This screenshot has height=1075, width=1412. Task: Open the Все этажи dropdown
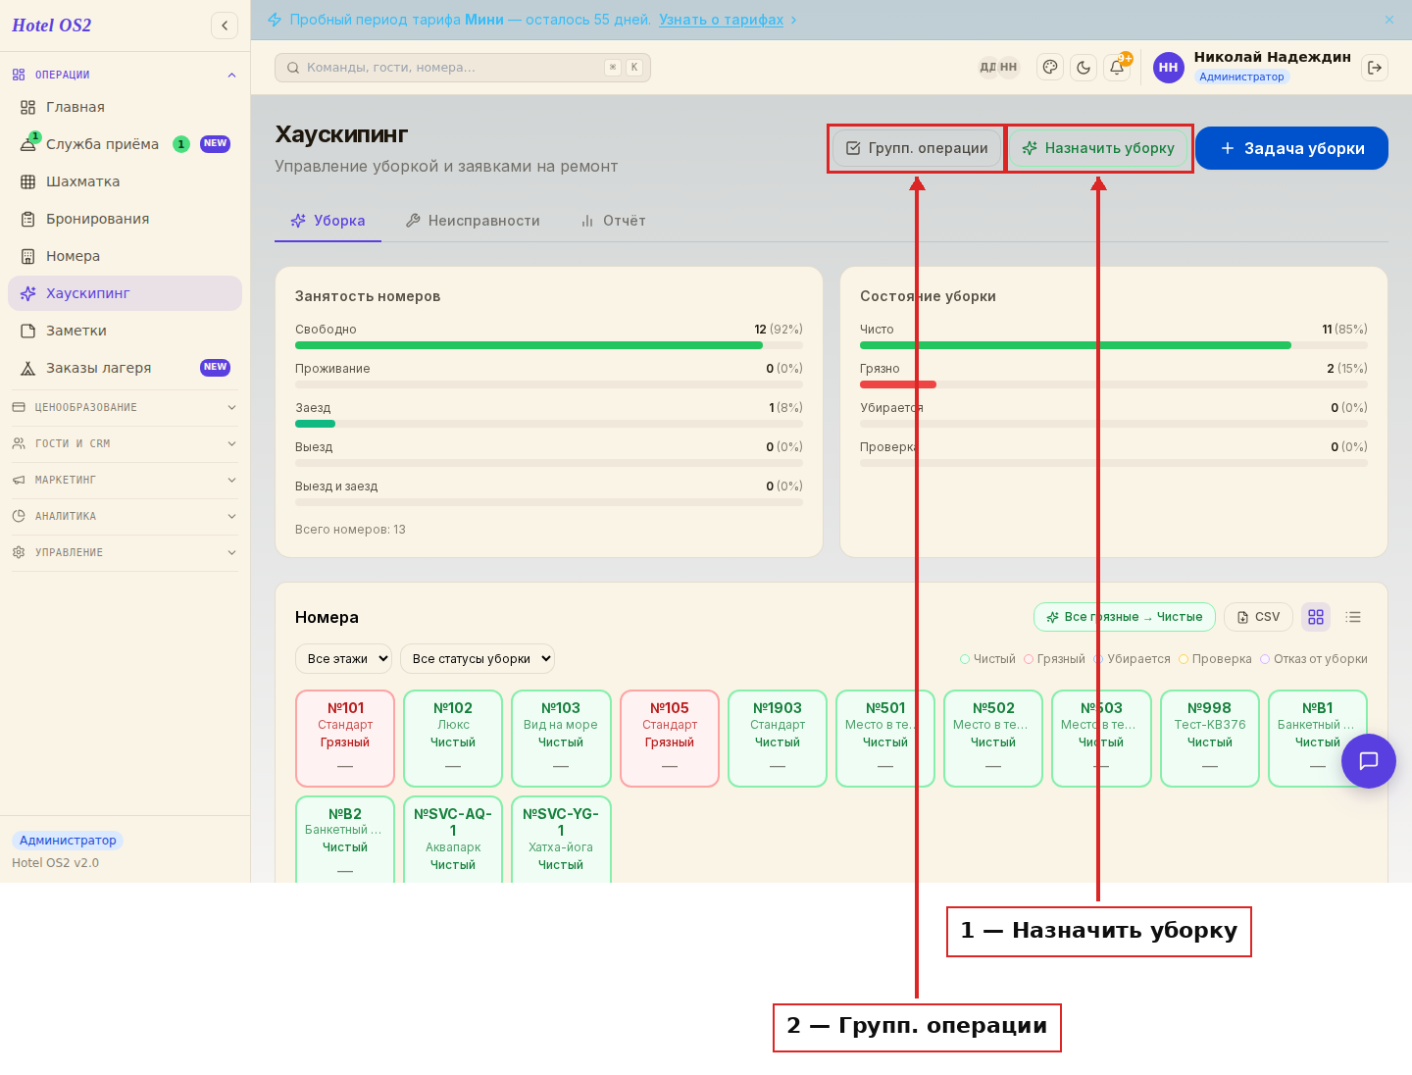(343, 659)
